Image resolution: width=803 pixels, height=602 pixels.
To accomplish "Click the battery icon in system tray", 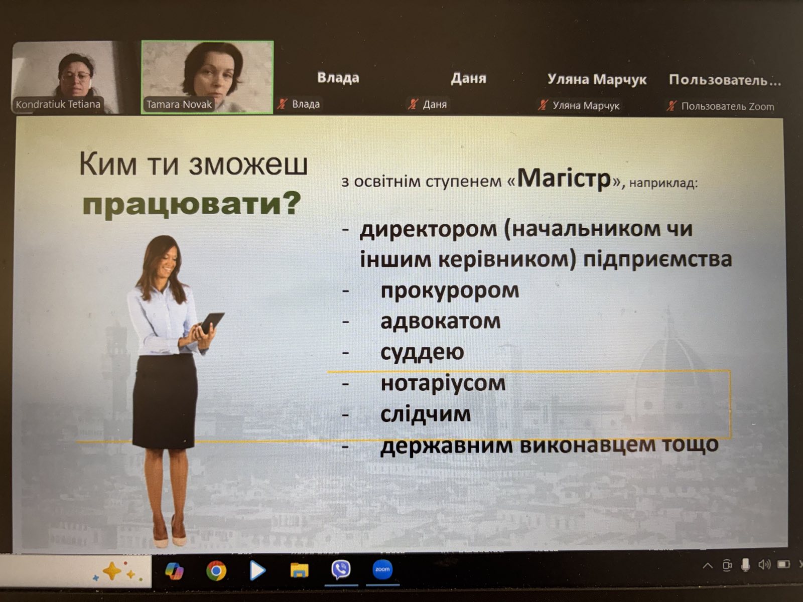I will tap(783, 564).
